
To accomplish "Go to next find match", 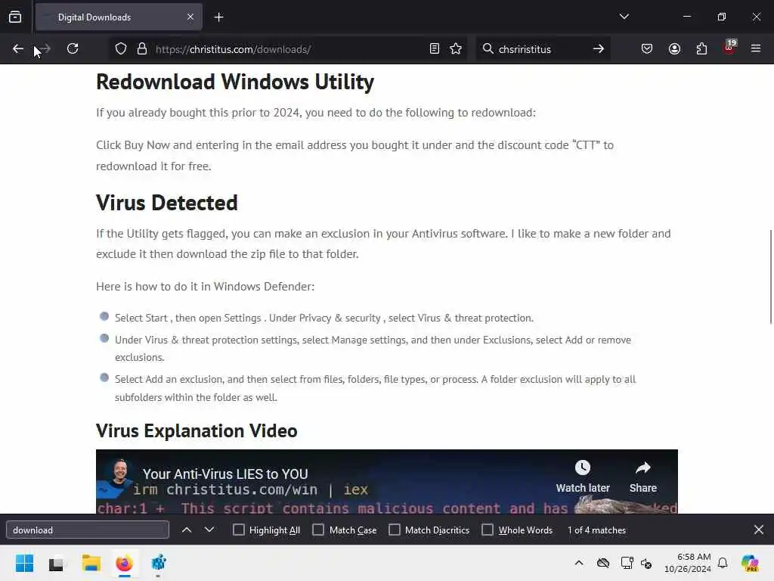I will coord(209,530).
